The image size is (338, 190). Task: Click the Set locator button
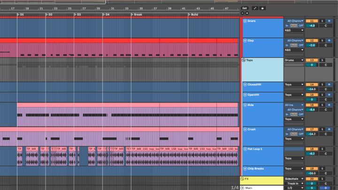pos(245,8)
